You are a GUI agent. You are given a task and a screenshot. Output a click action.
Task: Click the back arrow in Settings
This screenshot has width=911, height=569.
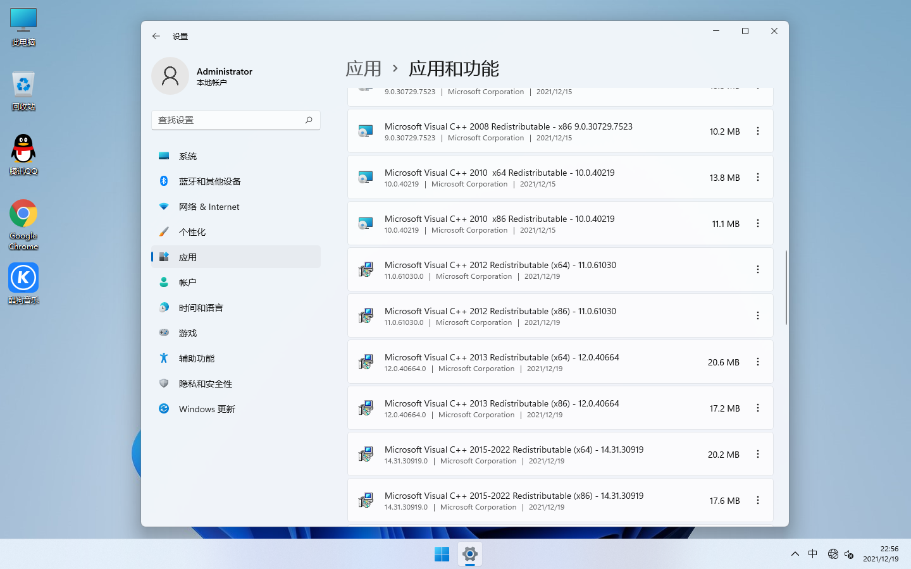(156, 36)
